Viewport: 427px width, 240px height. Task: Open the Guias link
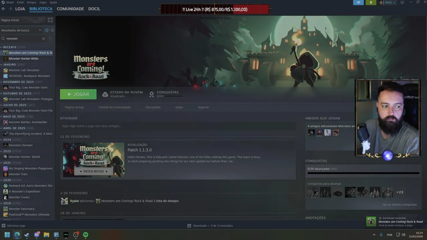point(179,107)
